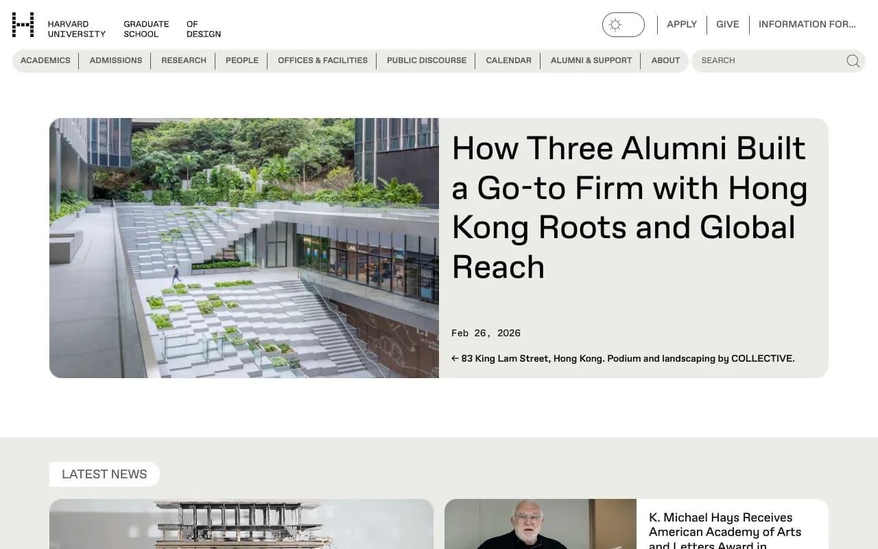Open the ABOUT menu
The height and width of the screenshot is (549, 878).
pos(665,60)
